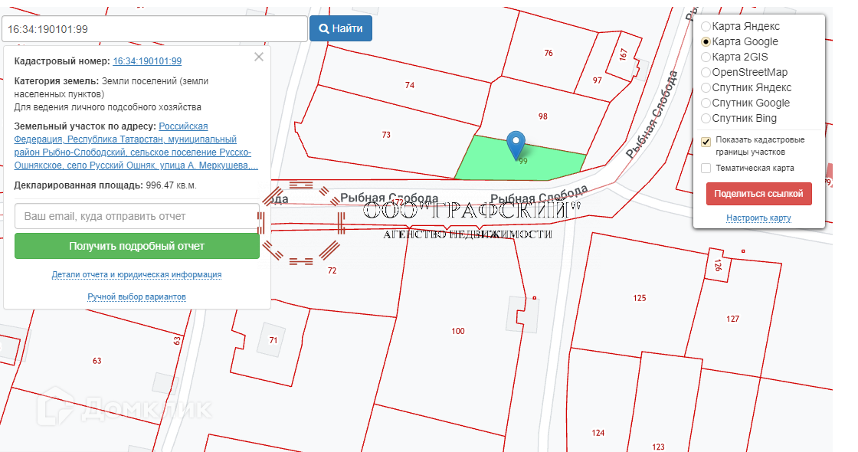Click Получить подробный отчет button
858x452 pixels.
point(137,246)
